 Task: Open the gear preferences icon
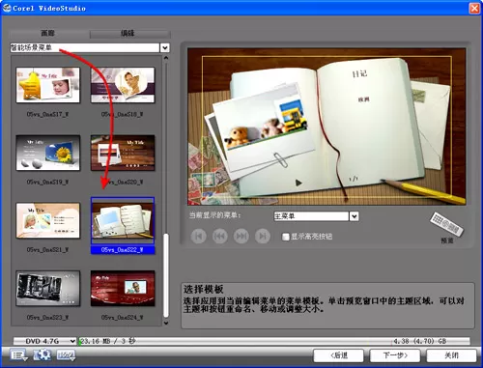tap(43, 354)
